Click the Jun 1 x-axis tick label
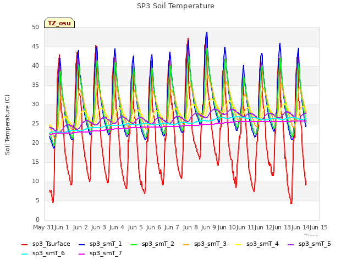Viewport: 352px width, 264px height. point(62,227)
